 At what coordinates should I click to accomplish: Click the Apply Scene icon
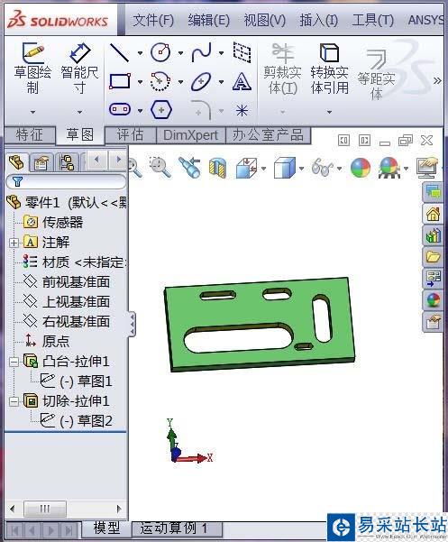tap(389, 169)
